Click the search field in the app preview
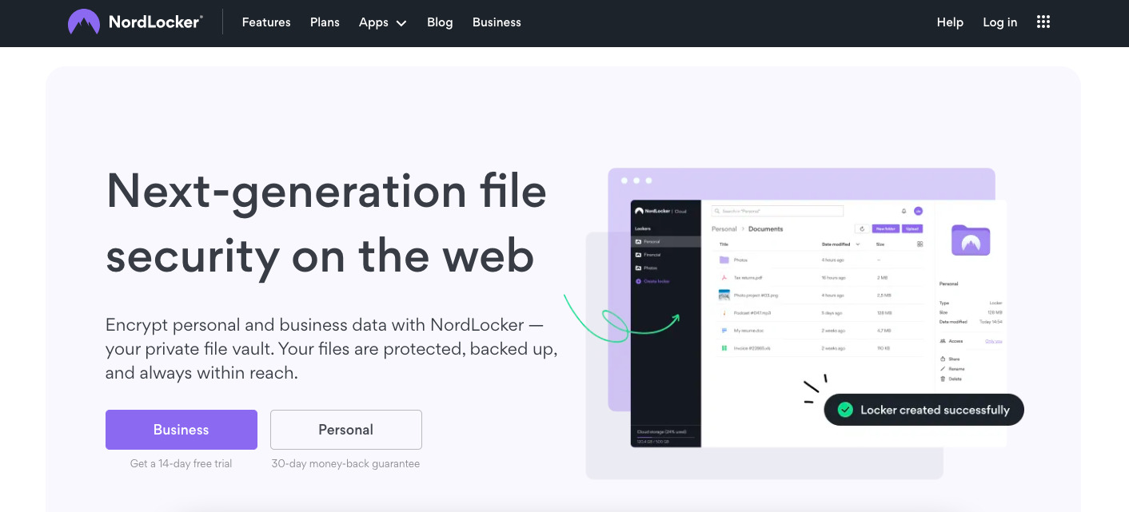1129x512 pixels. tap(777, 211)
